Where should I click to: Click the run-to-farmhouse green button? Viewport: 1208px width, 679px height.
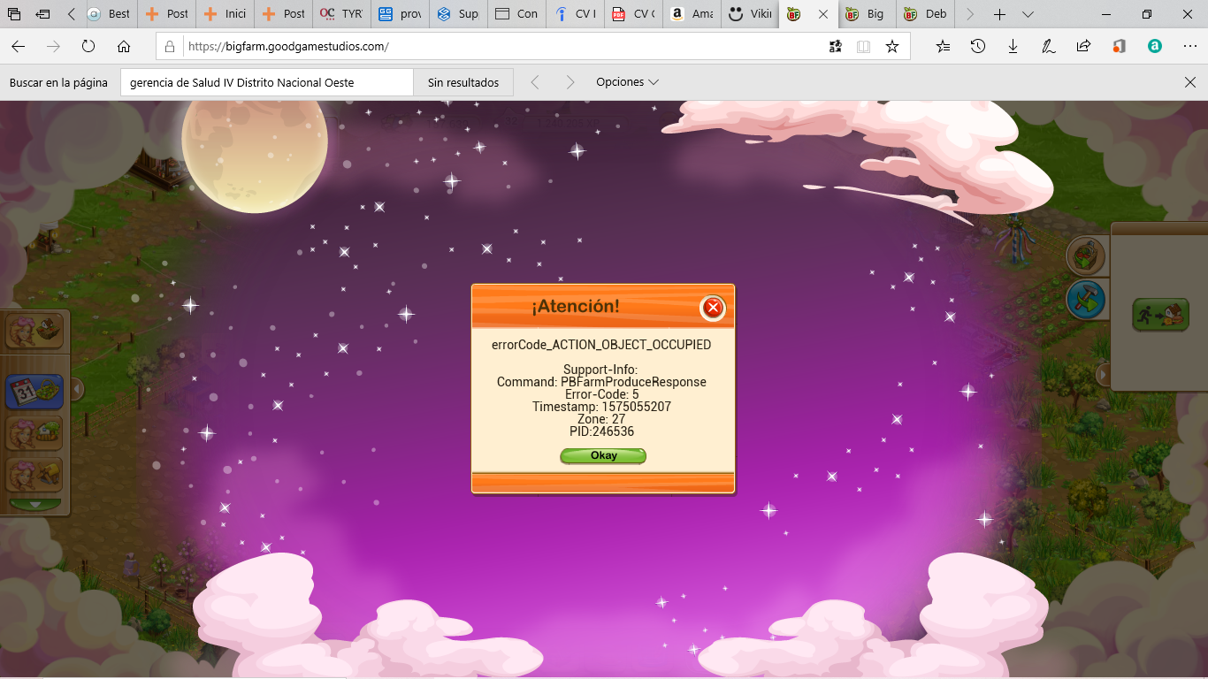pos(1161,315)
